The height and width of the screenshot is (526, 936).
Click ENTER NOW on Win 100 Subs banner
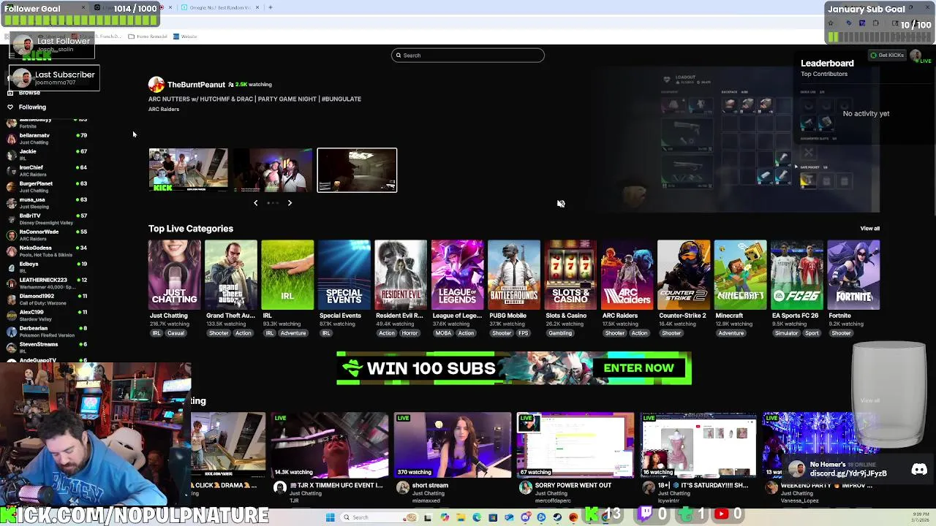638,368
